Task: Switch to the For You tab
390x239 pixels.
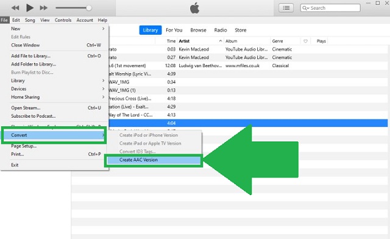Action: tap(174, 30)
